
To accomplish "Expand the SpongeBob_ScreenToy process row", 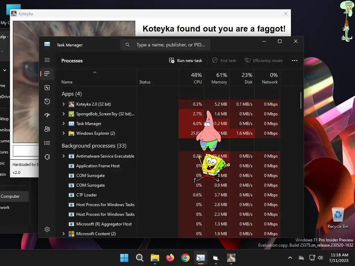I will (x=64, y=114).
